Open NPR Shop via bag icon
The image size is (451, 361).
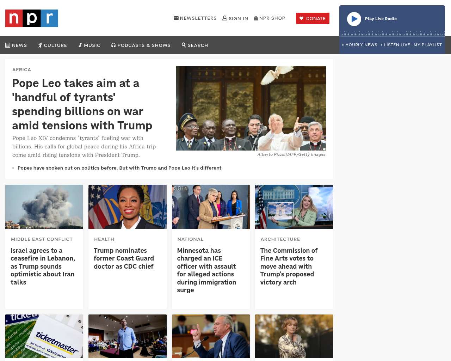256,18
